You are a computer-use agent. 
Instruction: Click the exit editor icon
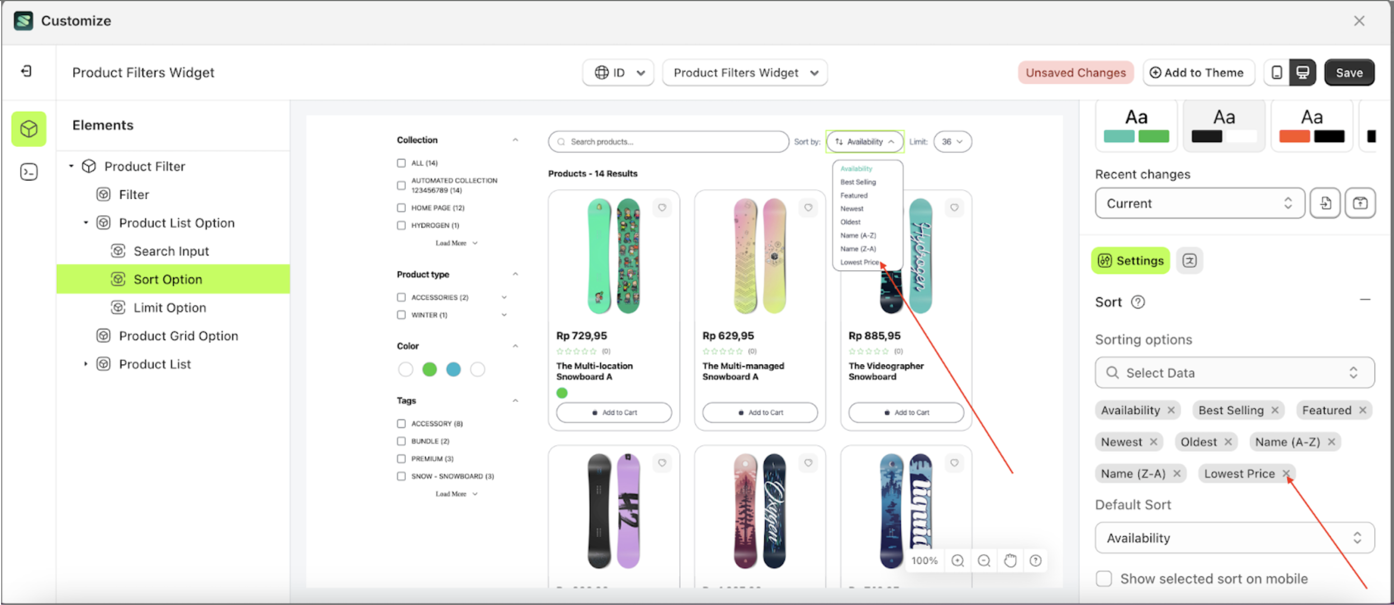coord(26,71)
